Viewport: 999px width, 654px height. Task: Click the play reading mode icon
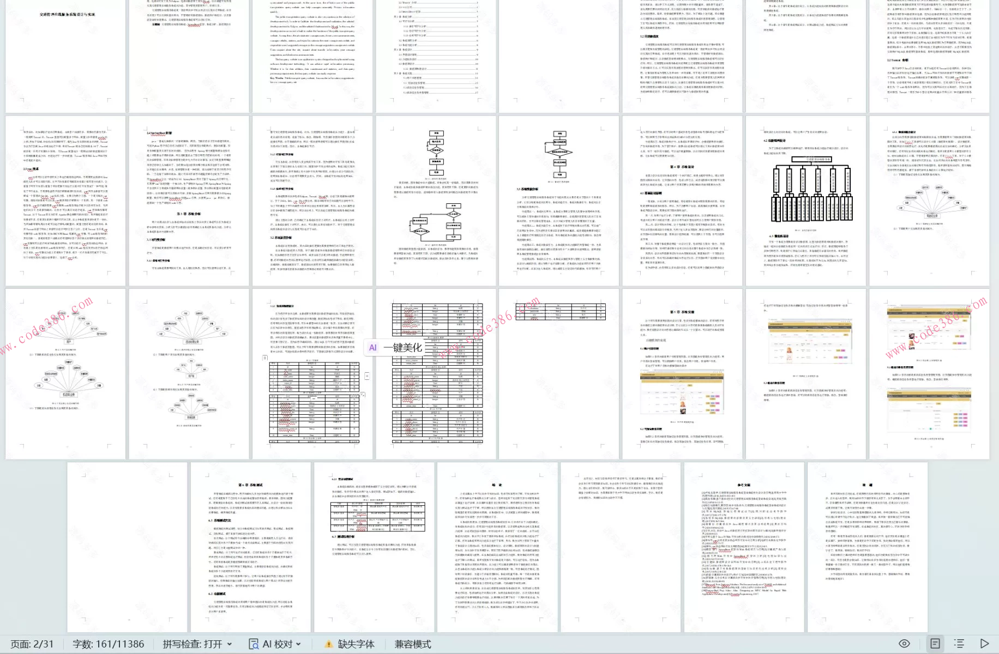[984, 644]
